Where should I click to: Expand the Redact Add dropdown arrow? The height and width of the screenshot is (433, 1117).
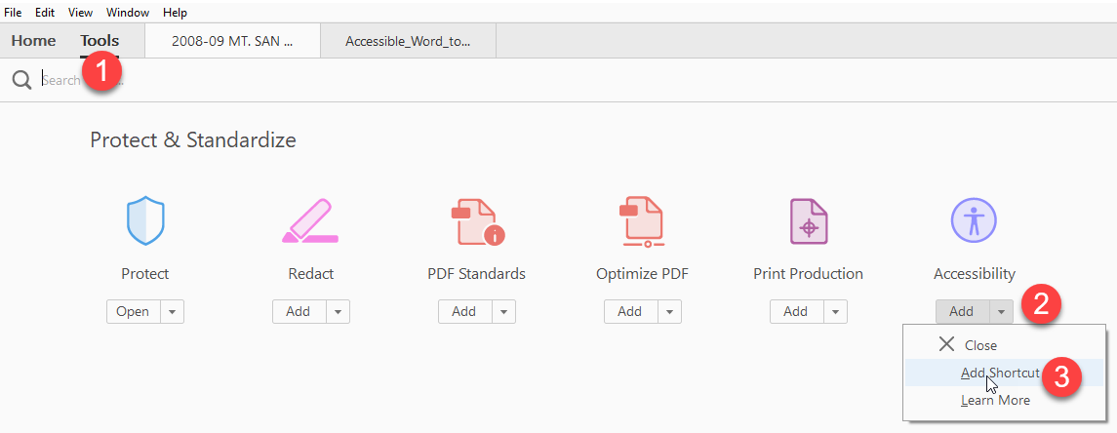click(338, 312)
